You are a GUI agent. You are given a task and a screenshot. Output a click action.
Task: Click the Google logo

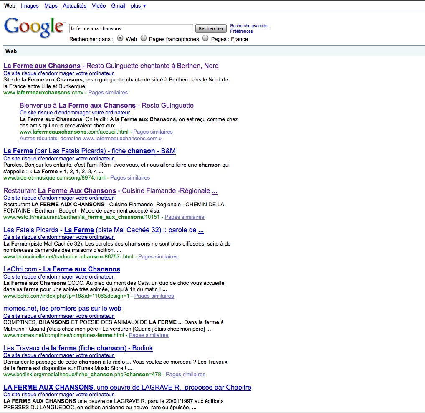tap(34, 27)
